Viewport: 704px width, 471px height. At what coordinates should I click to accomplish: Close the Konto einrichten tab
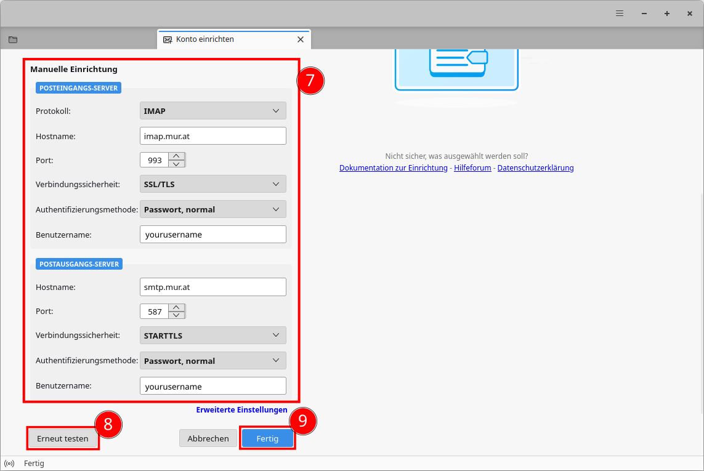[301, 39]
